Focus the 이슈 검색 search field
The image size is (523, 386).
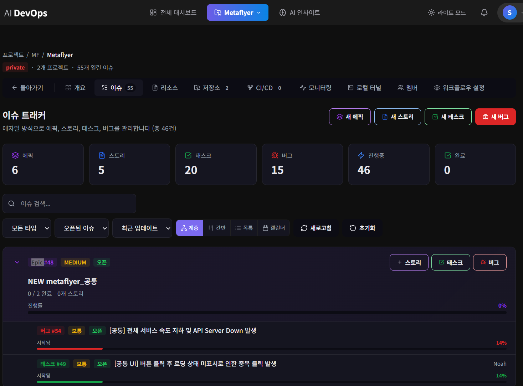pos(69,204)
